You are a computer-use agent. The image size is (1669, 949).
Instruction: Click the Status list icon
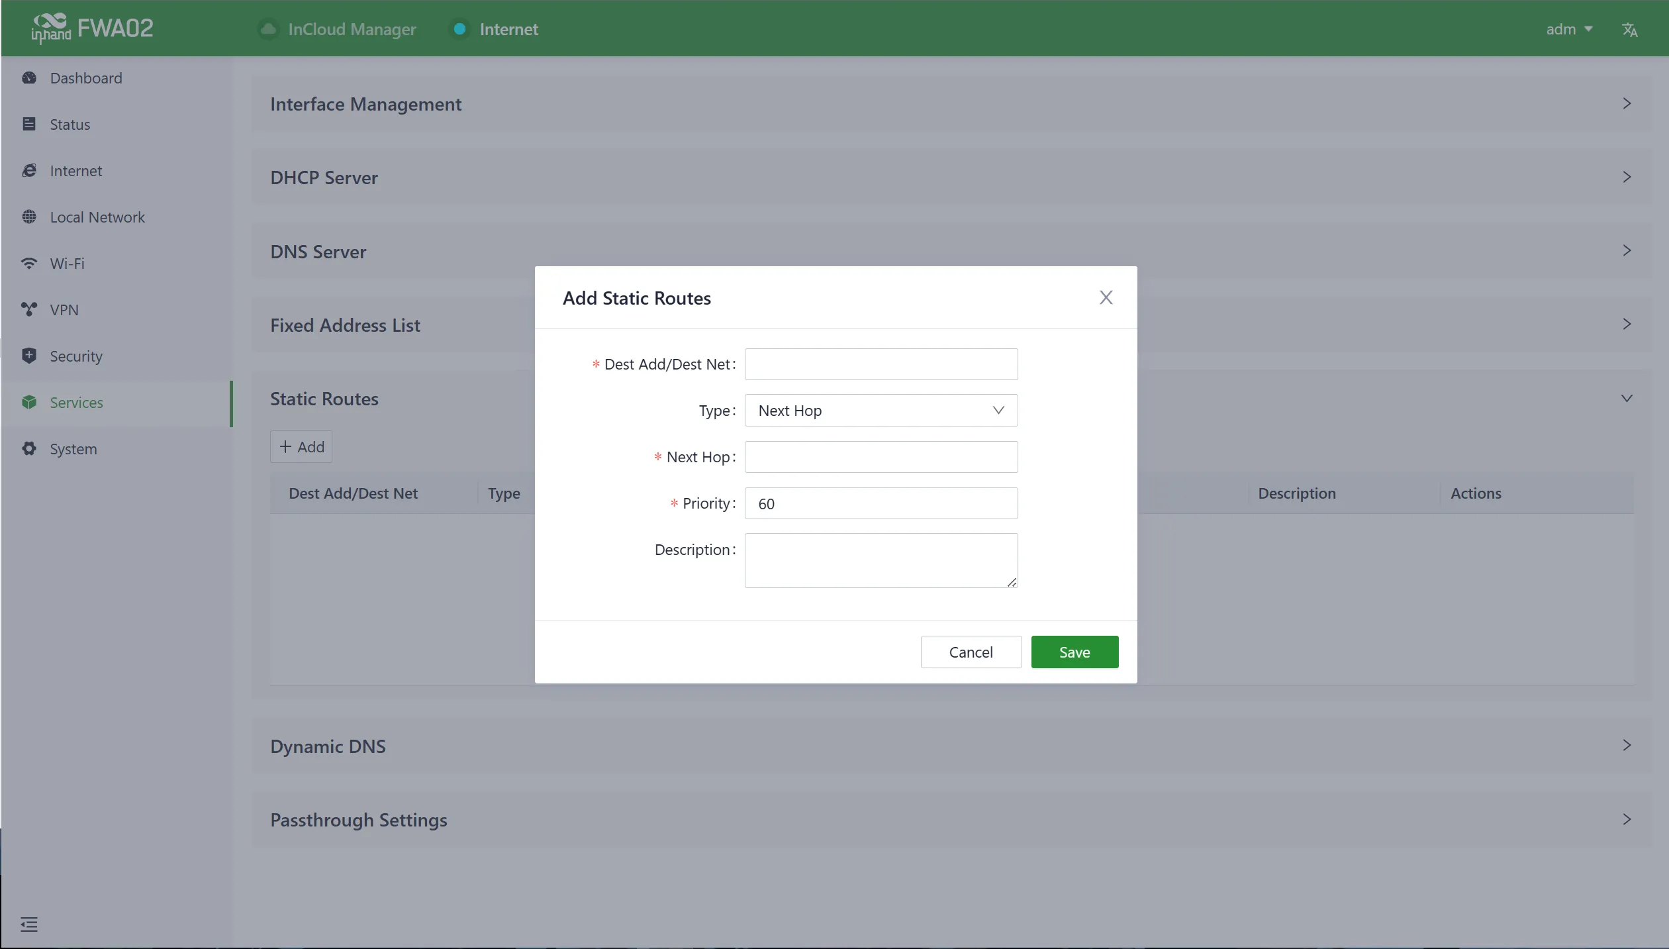point(29,125)
